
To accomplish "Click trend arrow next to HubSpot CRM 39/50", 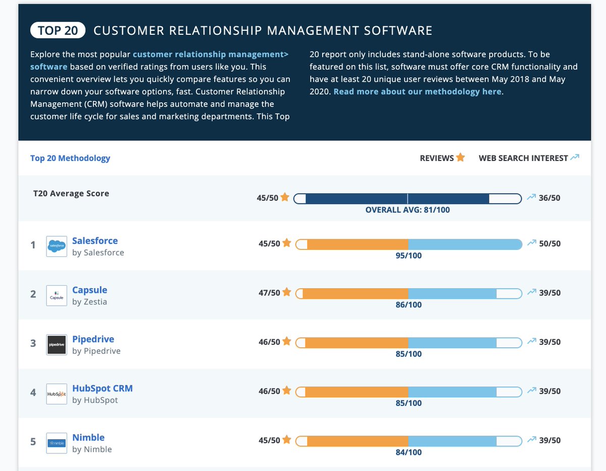I will [531, 390].
